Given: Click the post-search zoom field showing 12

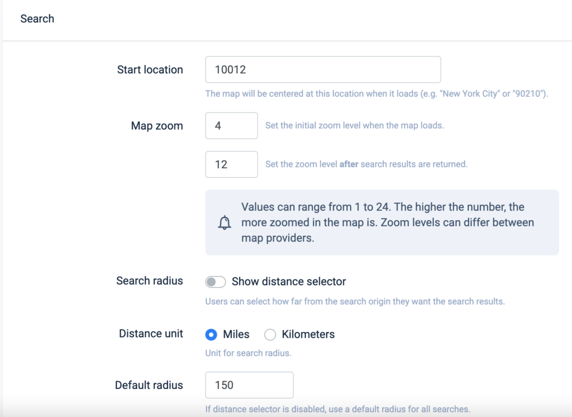Looking at the screenshot, I should (x=231, y=164).
